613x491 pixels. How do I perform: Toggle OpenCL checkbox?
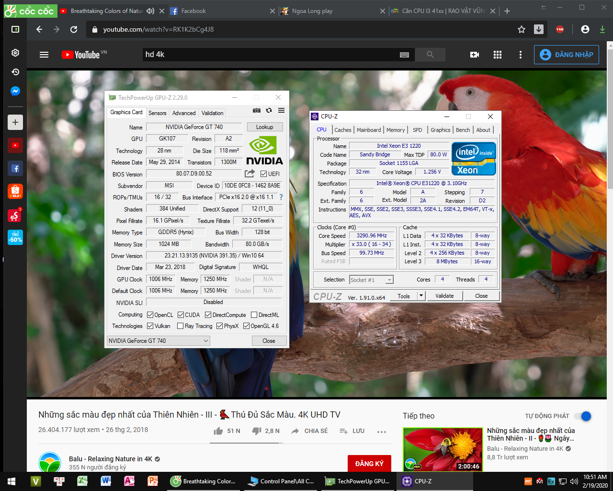coord(150,315)
